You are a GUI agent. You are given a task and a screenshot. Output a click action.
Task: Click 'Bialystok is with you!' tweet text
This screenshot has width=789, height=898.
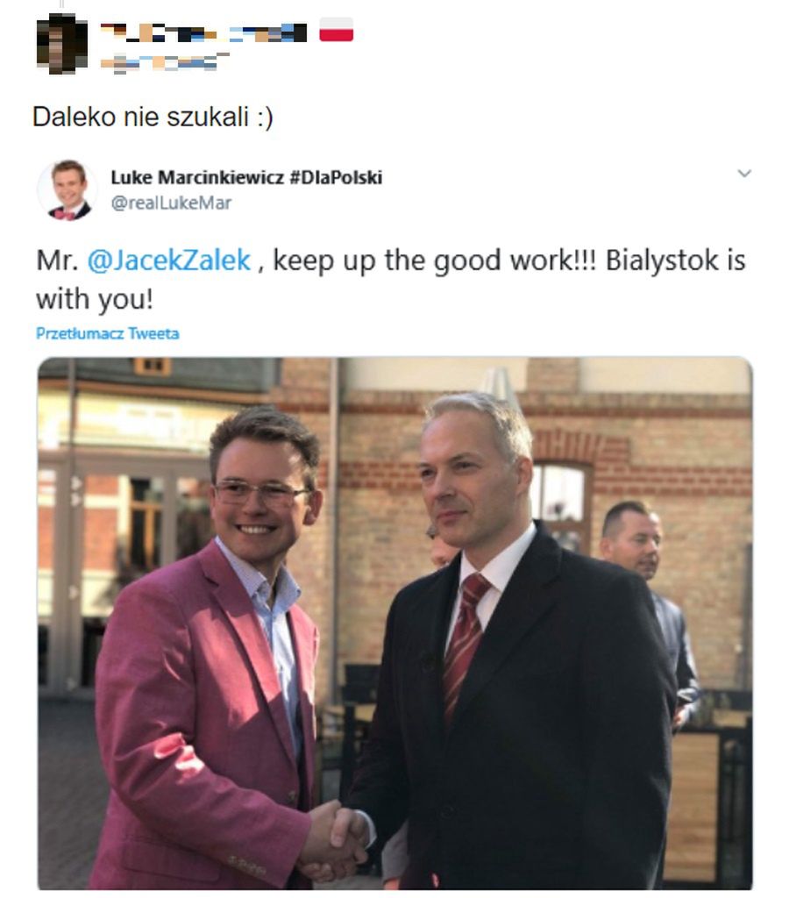(390, 280)
